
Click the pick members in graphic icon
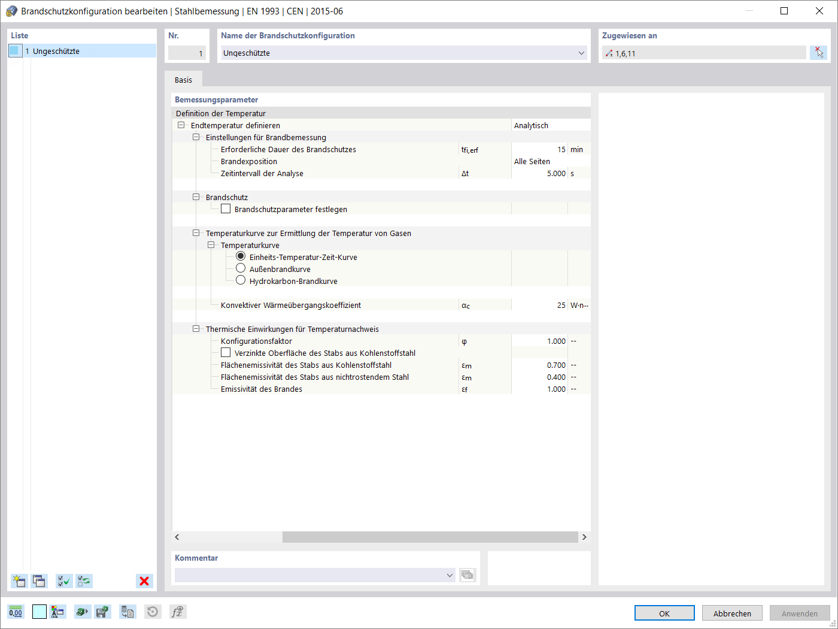click(818, 53)
